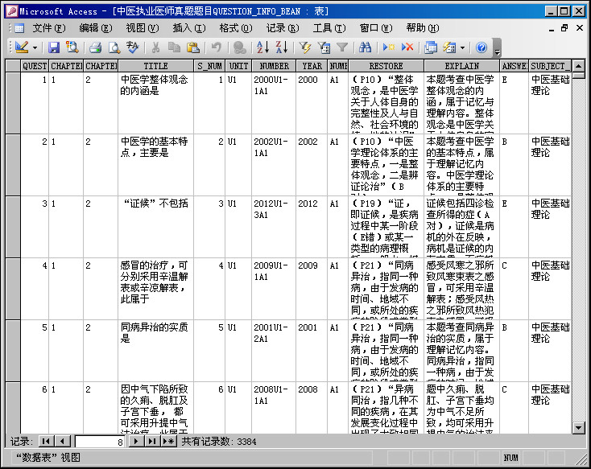Click the Delete Record icon
The height and width of the screenshot is (469, 591).
click(407, 47)
